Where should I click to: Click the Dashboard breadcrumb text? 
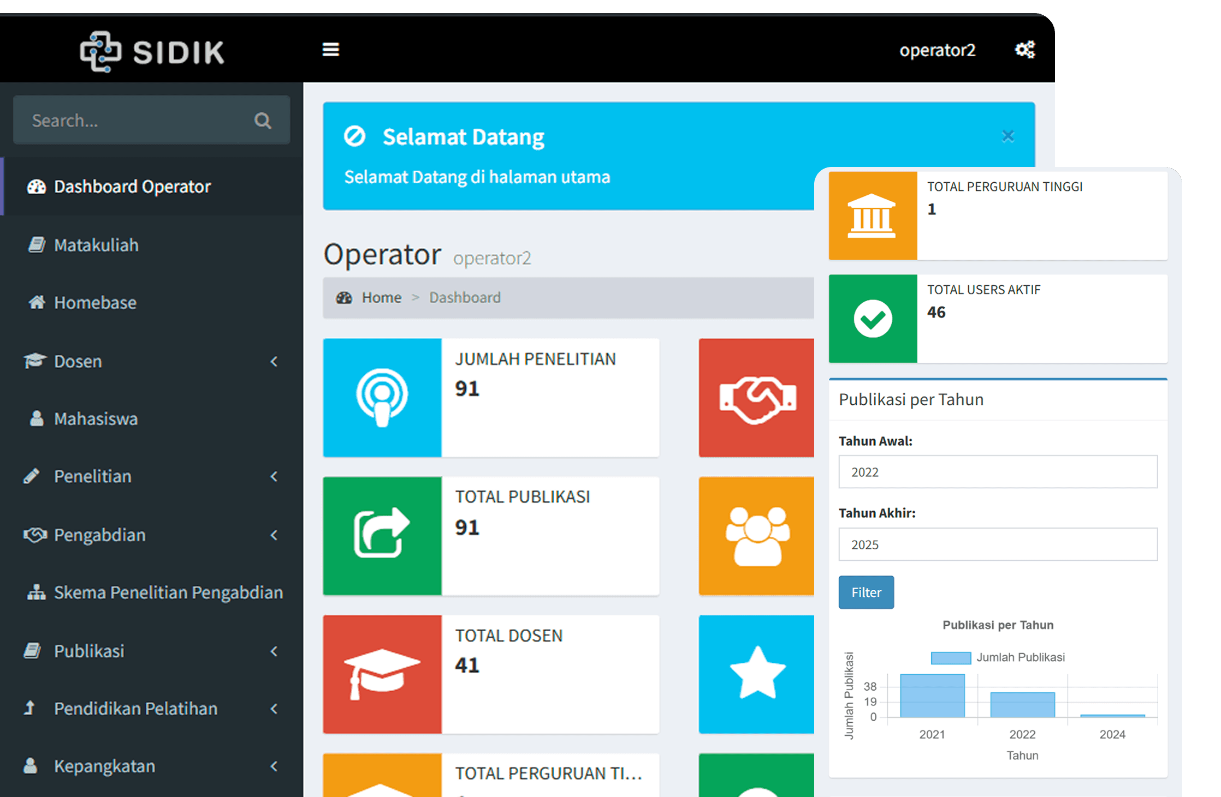(x=465, y=297)
